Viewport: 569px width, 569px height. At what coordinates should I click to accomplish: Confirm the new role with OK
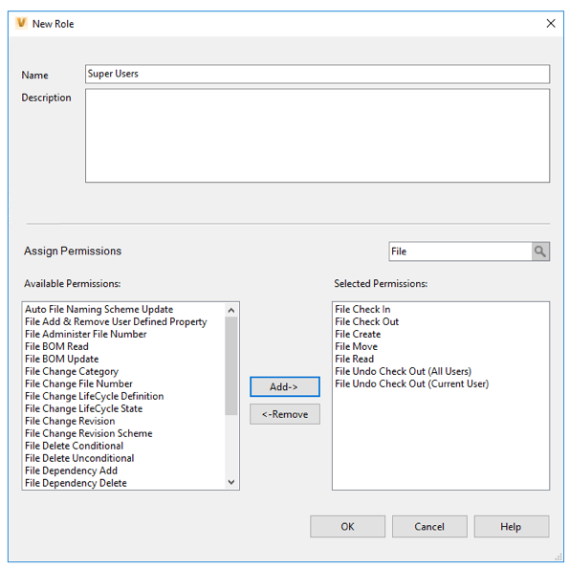pyautogui.click(x=347, y=526)
